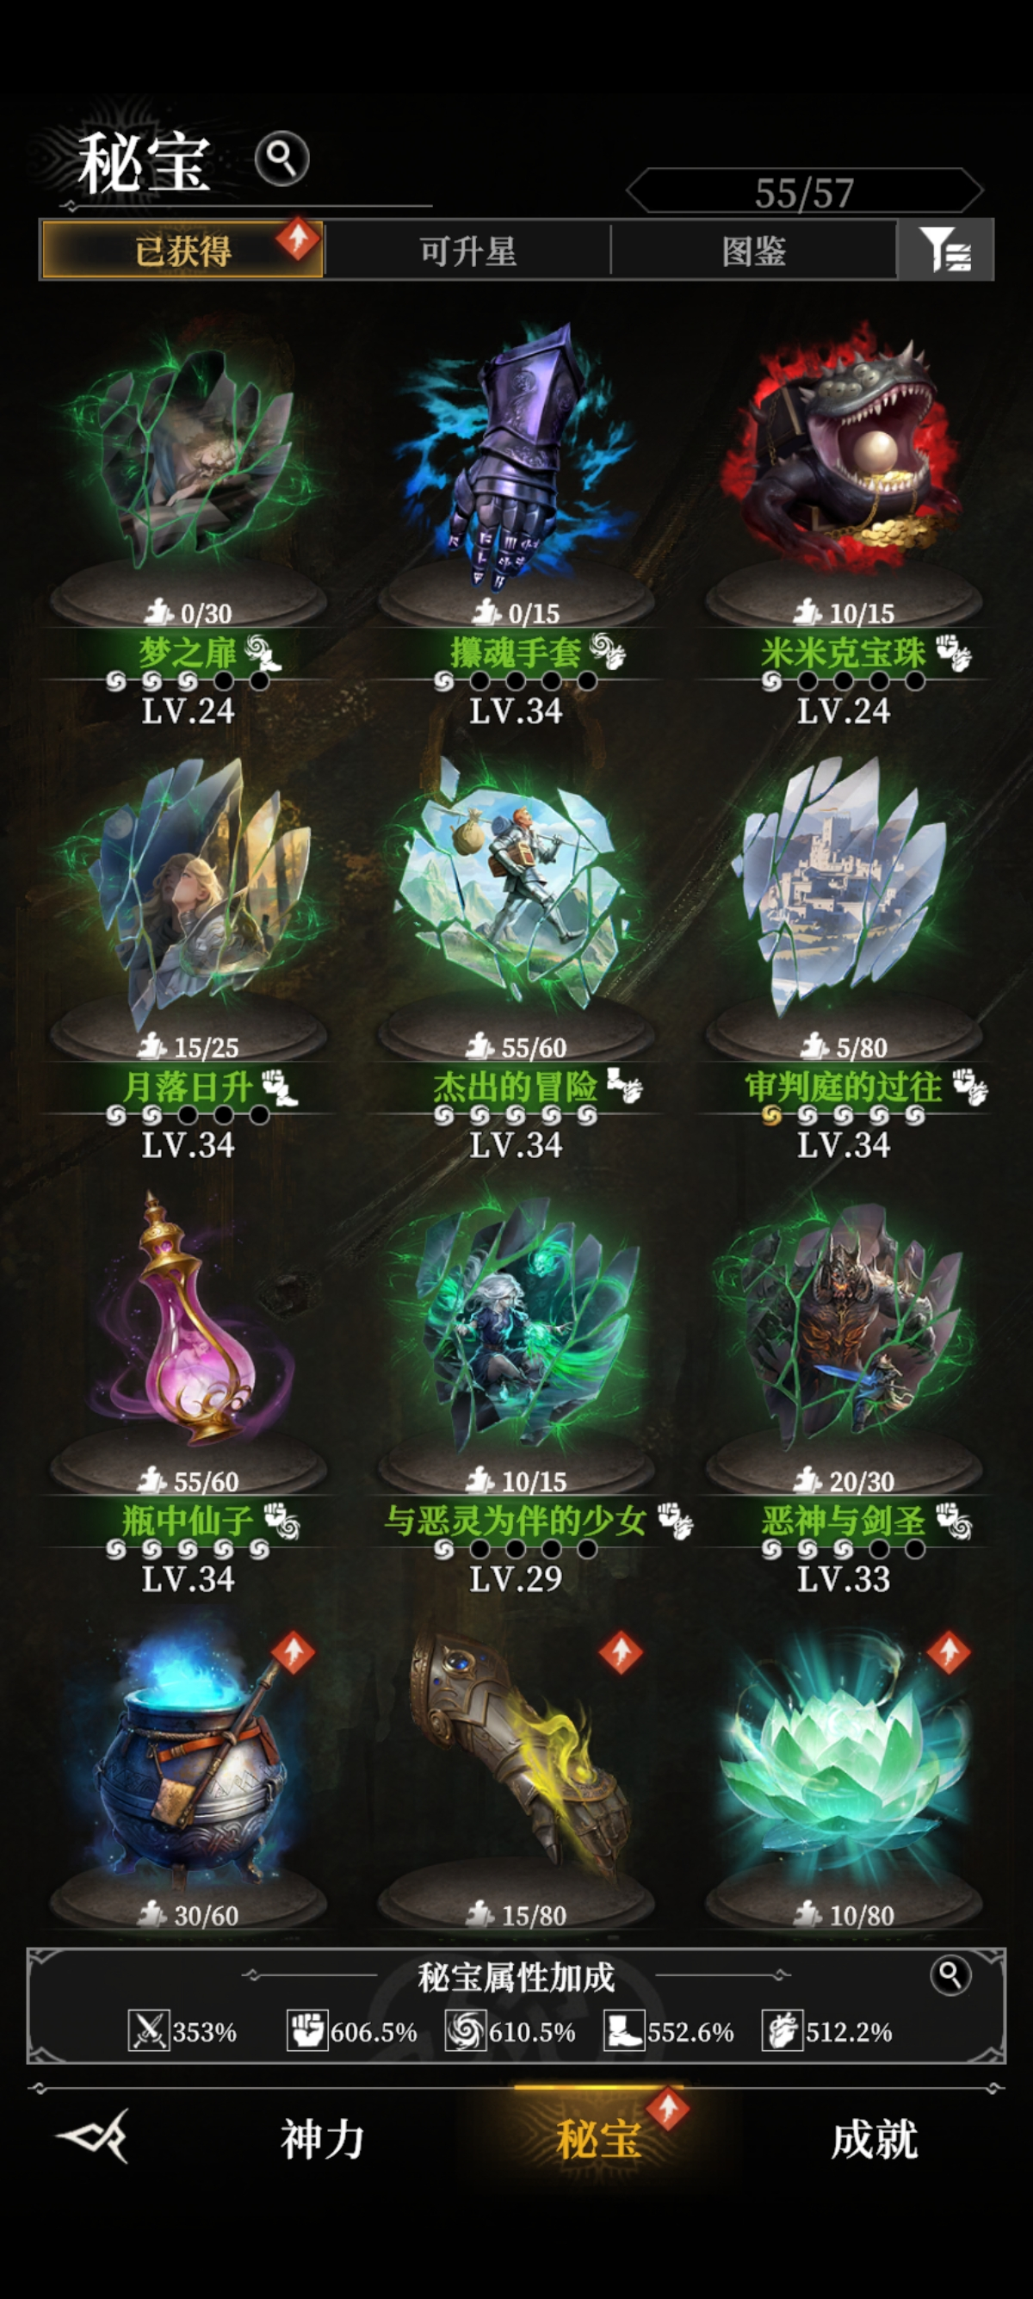Open the 神力 bottom navigation tab
Image resolution: width=1033 pixels, height=2299 pixels.
pyautogui.click(x=322, y=2139)
